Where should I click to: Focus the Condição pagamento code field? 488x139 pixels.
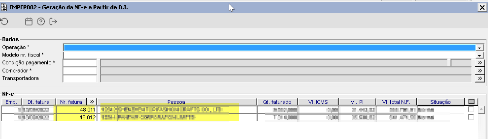coord(80,63)
